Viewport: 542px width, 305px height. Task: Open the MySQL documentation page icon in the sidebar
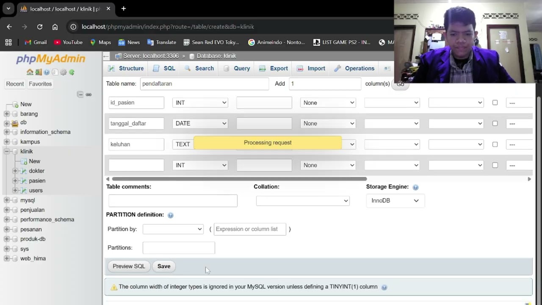point(55,72)
